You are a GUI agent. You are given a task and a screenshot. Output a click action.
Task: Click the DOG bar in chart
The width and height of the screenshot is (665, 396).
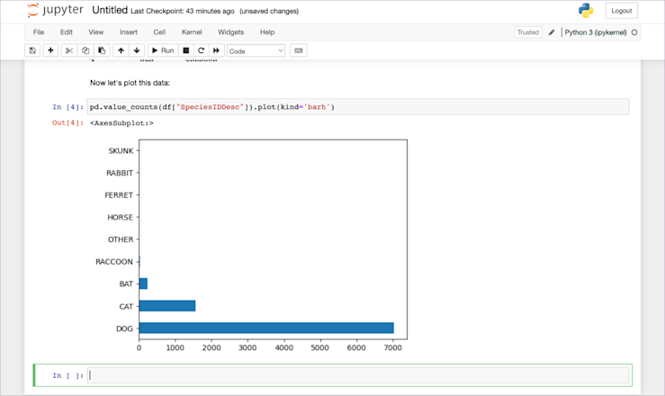click(266, 328)
